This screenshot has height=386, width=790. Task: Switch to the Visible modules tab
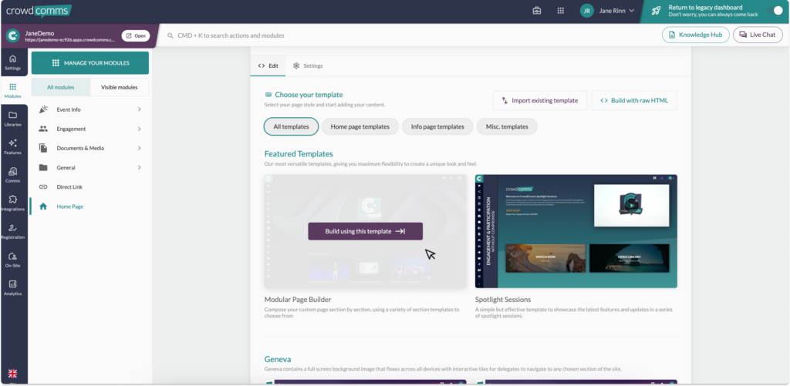[x=119, y=87]
